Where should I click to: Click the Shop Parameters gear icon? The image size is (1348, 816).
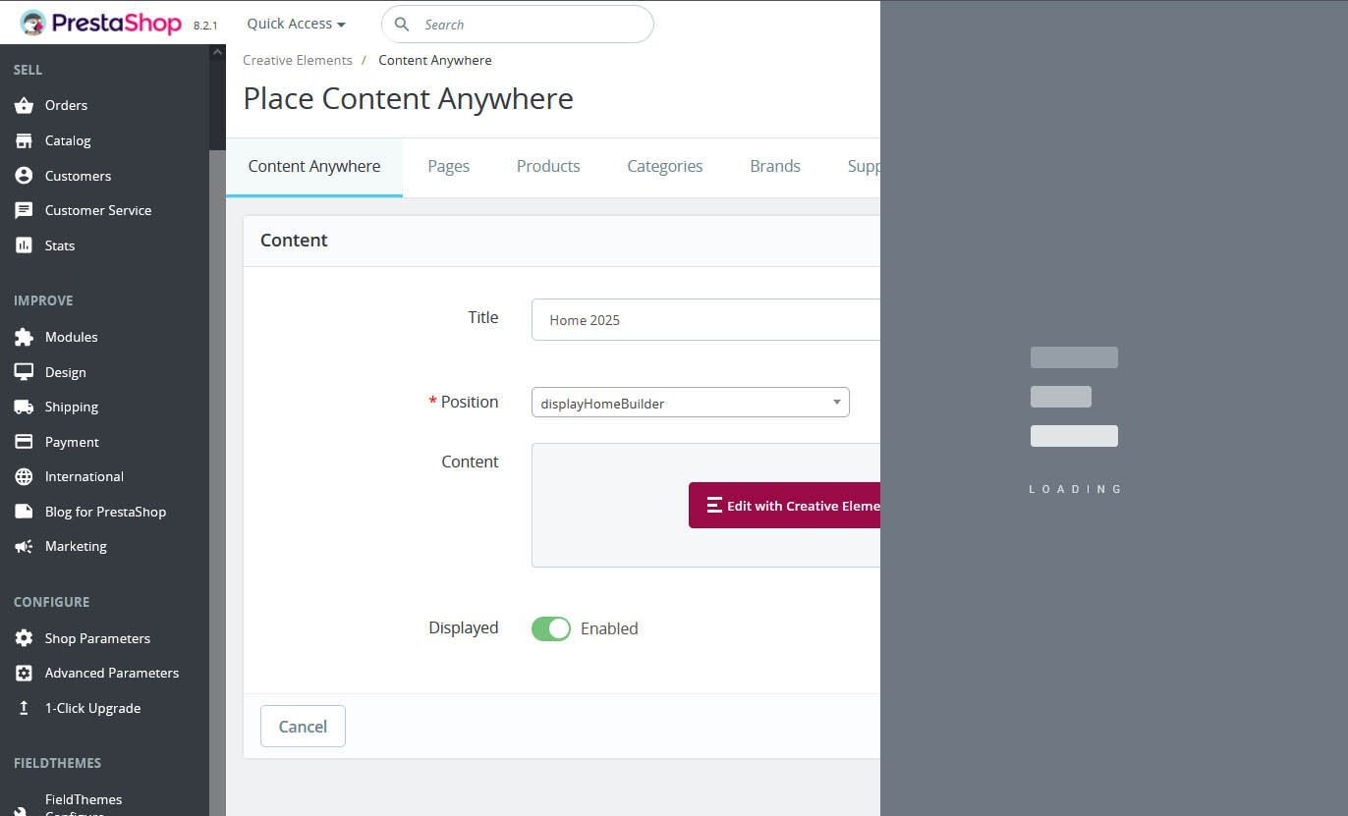tap(24, 638)
